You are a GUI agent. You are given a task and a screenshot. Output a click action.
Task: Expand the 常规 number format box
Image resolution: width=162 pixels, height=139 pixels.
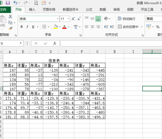[154, 19]
